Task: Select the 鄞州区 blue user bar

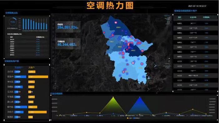Action: click(x=21, y=107)
